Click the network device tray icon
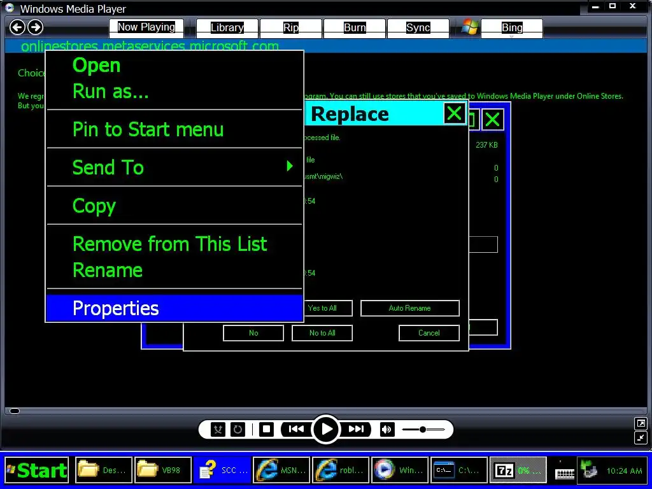 [x=589, y=470]
